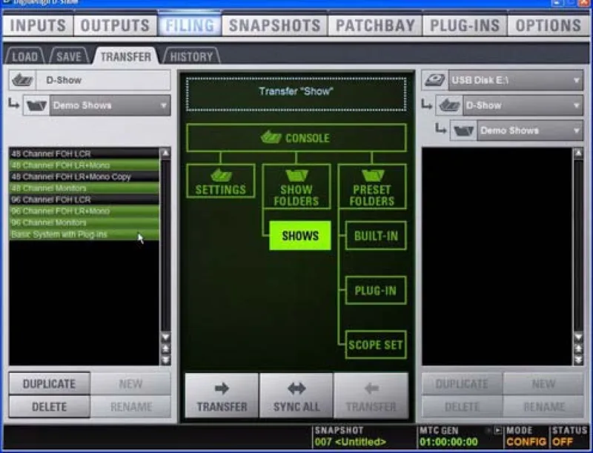Click right-arrow TRANSFER button
Image resolution: width=593 pixels, height=453 pixels.
click(222, 396)
